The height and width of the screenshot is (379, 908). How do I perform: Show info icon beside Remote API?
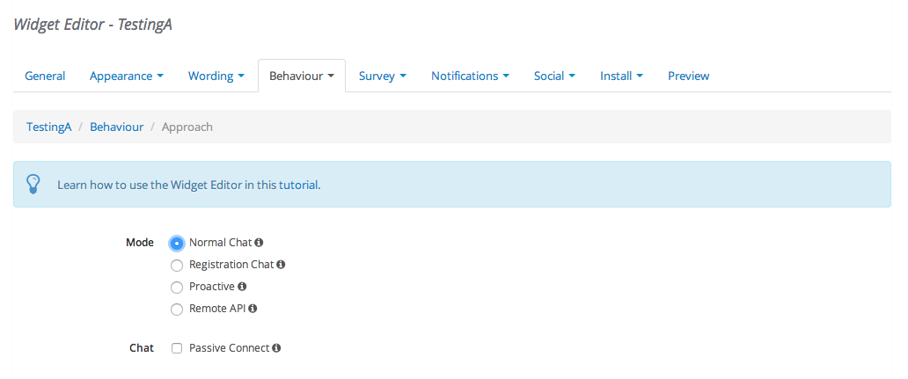click(x=253, y=309)
